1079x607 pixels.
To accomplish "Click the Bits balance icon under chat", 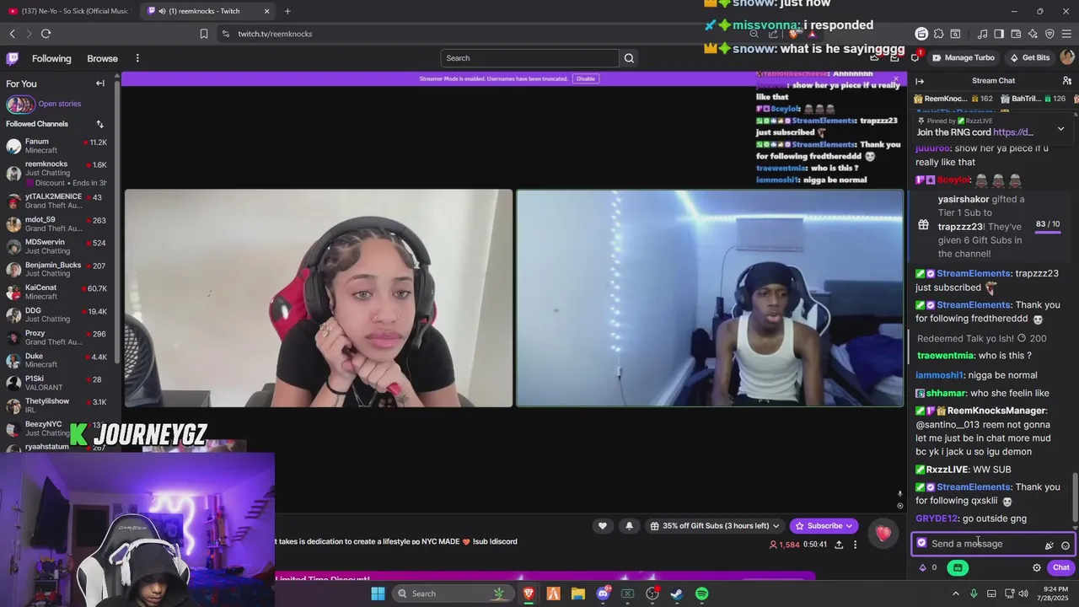I will pos(923,567).
